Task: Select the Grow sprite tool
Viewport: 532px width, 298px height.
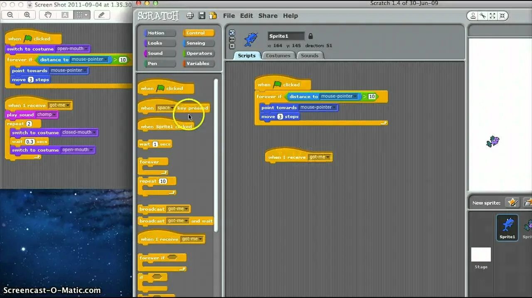Action: tap(493, 16)
